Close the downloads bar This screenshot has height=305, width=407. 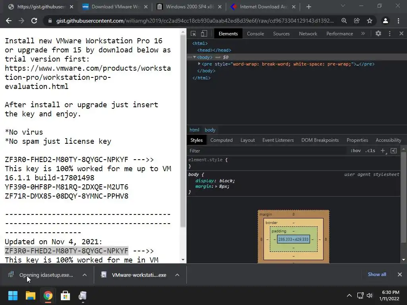400,274
